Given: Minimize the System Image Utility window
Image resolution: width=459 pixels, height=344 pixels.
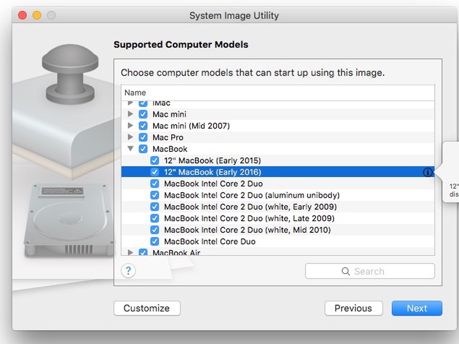Looking at the screenshot, I should click(37, 15).
